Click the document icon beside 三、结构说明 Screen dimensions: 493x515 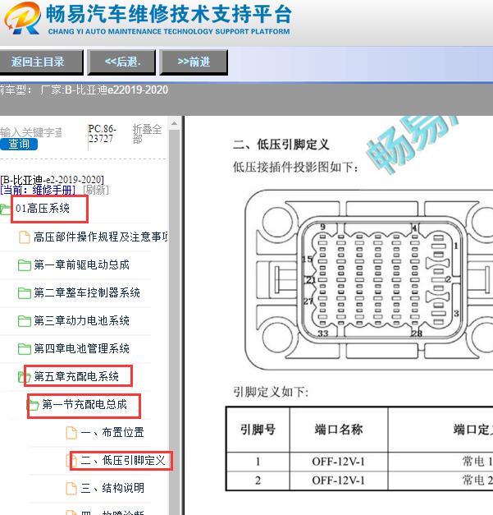(71, 489)
